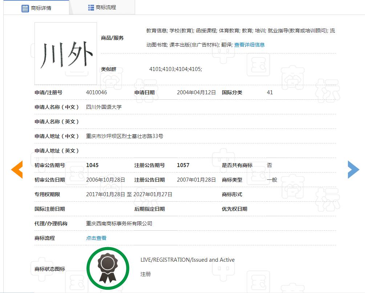
Task: Click the green registration ribbon status icon
Action: (108, 269)
